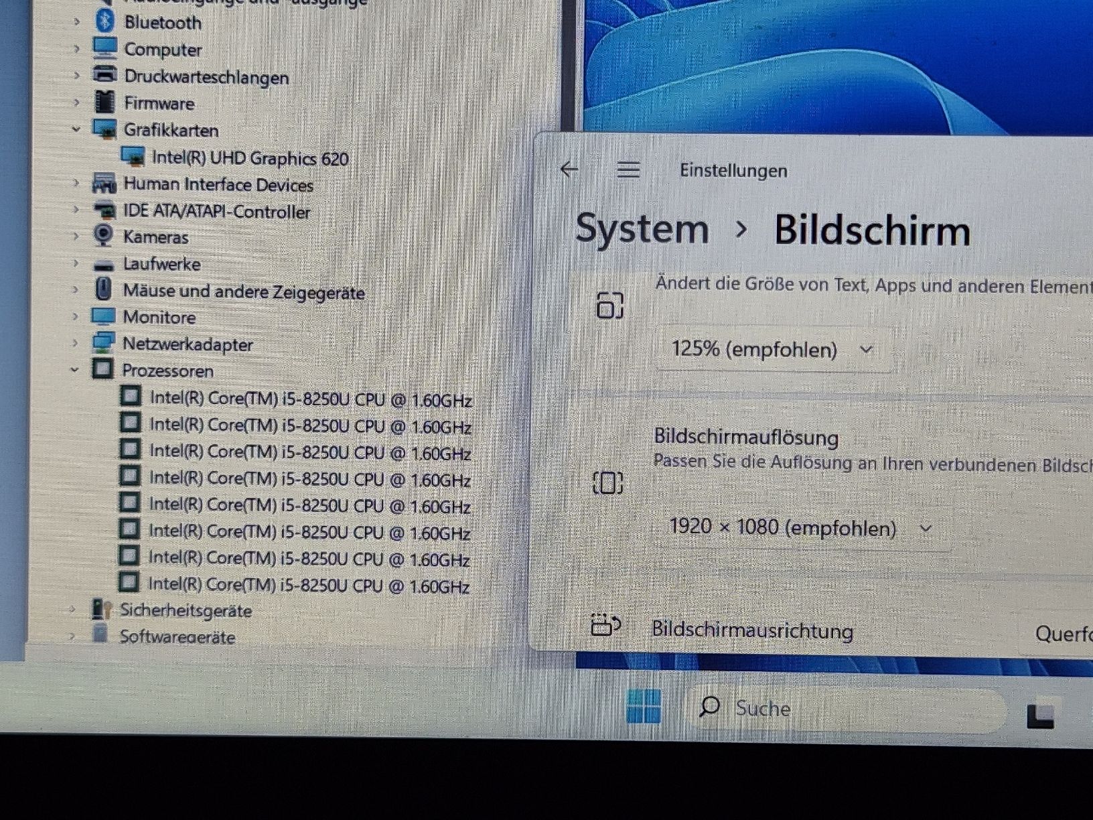Open the Querformat orientation dropdown

point(1057,633)
